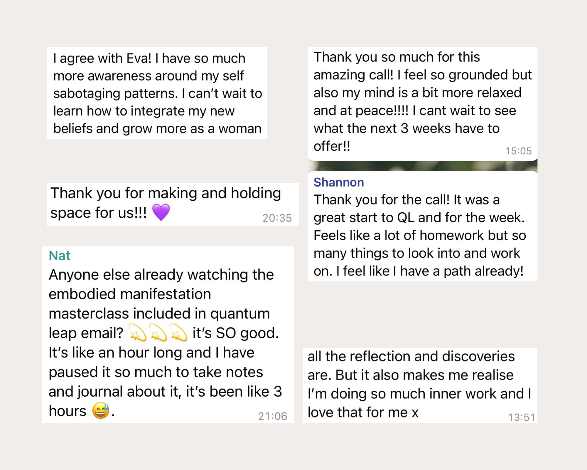Select the "I agree with Eva!" message
Image resolution: width=587 pixels, height=470 pixels.
[157, 93]
